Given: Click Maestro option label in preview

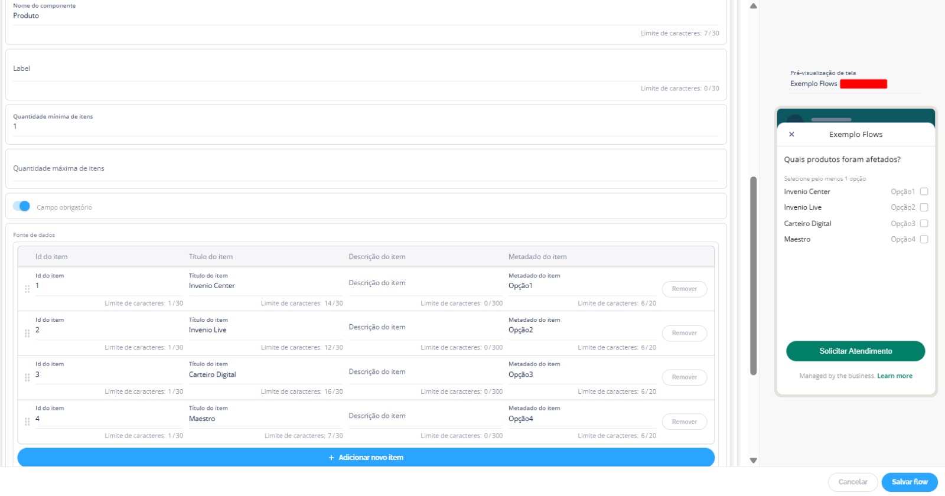Looking at the screenshot, I should 797,239.
